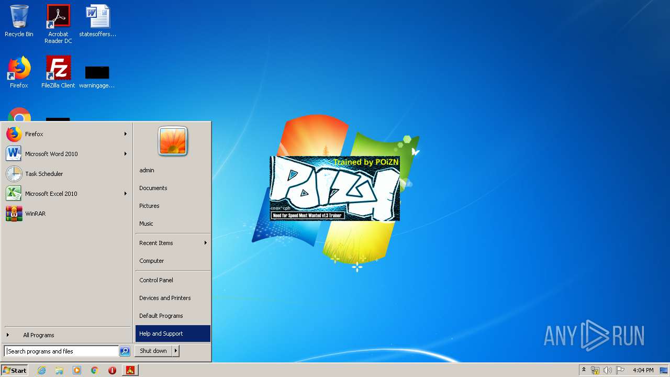This screenshot has height=377, width=670.
Task: Open Internet Explorer from the taskbar
Action: [x=41, y=370]
